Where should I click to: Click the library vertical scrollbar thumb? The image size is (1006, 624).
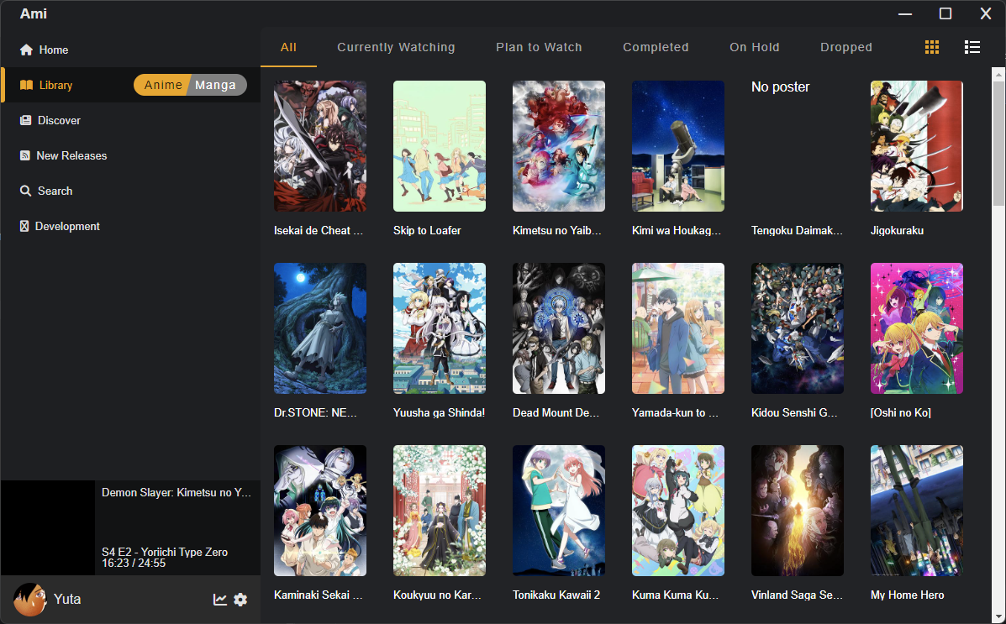tap(999, 143)
